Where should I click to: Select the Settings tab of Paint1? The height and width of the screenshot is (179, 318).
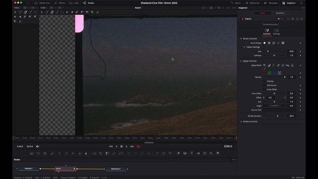(x=276, y=32)
